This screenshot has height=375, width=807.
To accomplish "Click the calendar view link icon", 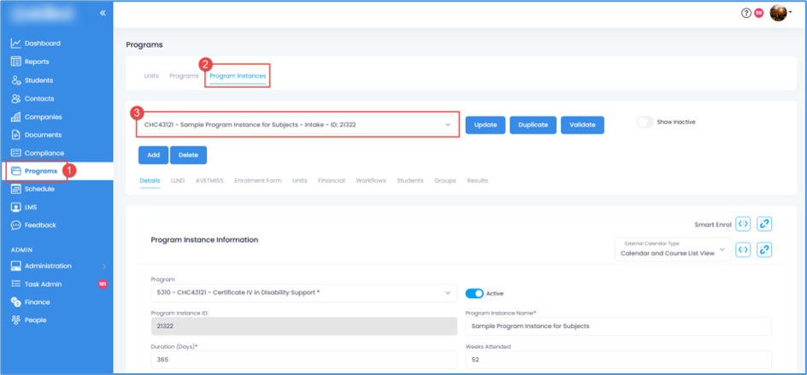I will point(765,250).
